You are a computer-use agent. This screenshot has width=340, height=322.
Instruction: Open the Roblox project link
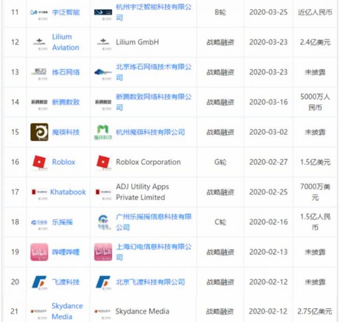tap(64, 162)
